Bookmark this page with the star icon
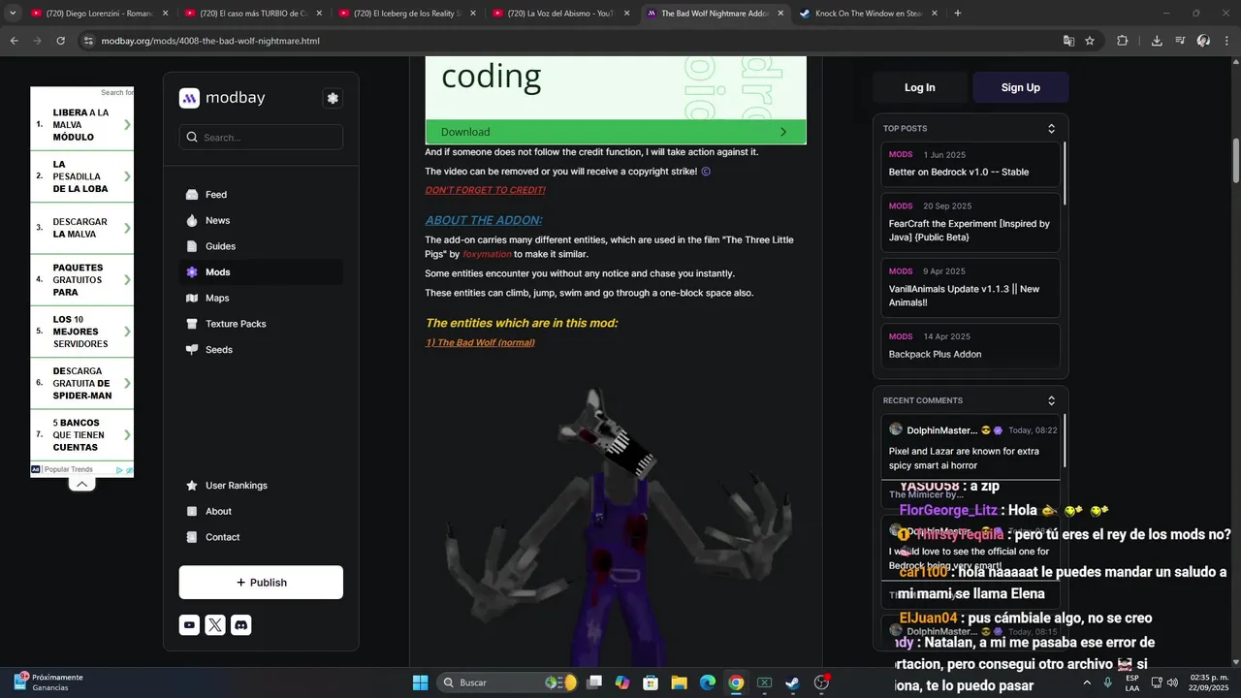Image resolution: width=1241 pixels, height=698 pixels. pos(1090,41)
